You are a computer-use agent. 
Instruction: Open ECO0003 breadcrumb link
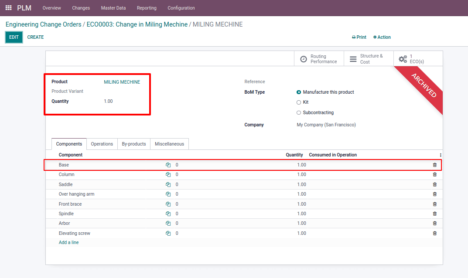click(137, 24)
